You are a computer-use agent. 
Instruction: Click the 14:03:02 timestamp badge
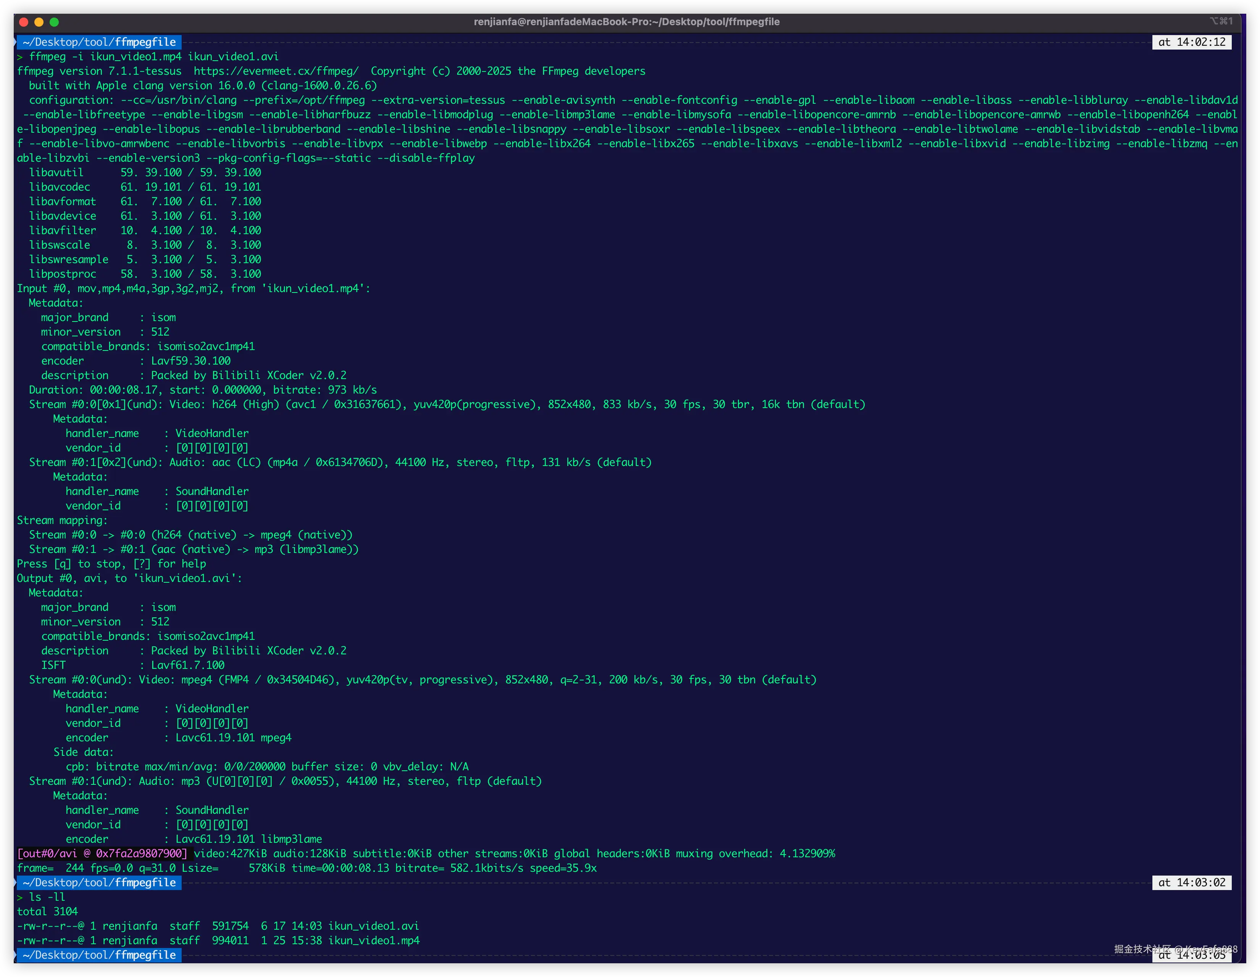(x=1191, y=882)
